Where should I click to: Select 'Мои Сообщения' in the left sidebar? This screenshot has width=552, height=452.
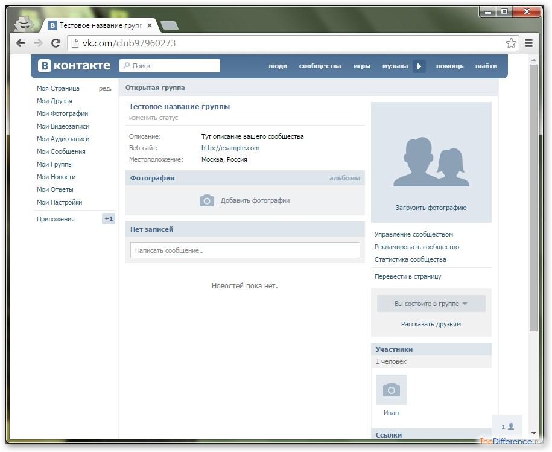pos(61,151)
